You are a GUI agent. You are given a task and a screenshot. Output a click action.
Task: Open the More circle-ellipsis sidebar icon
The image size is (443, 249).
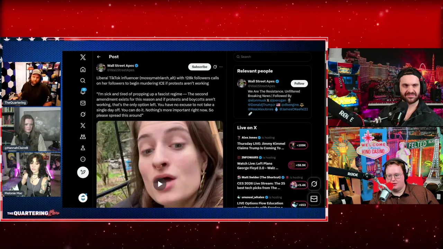click(83, 159)
